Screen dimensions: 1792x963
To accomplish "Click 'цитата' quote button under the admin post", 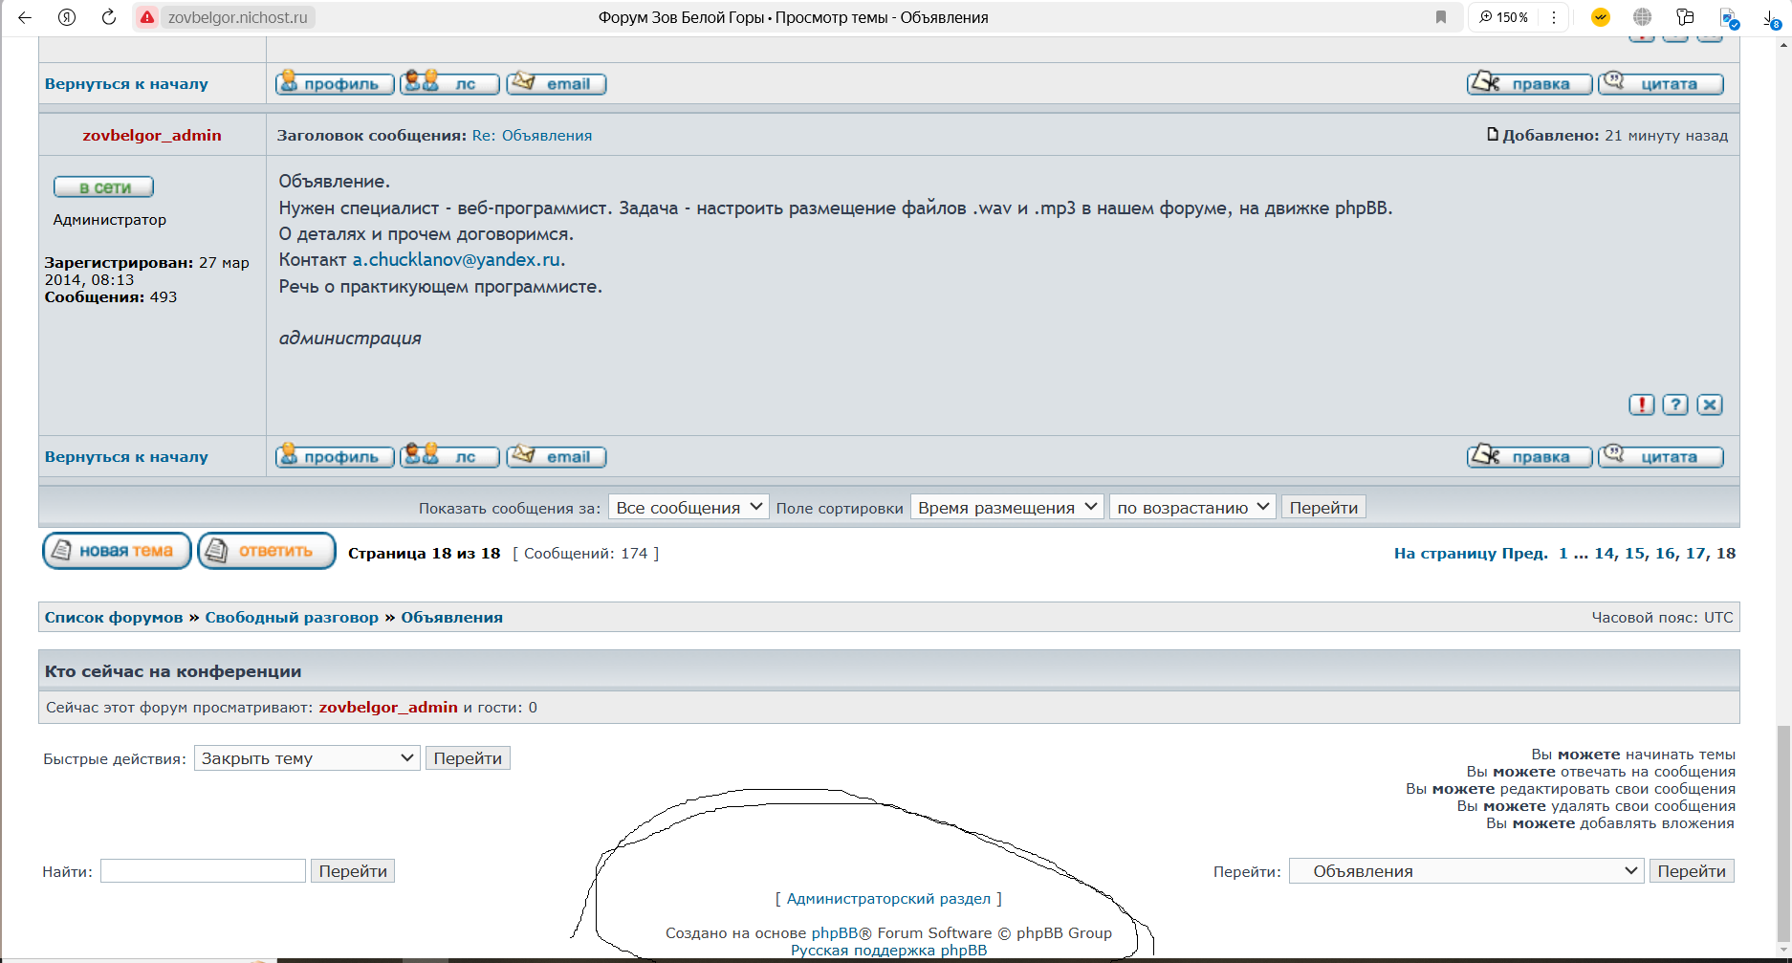I will tap(1661, 457).
